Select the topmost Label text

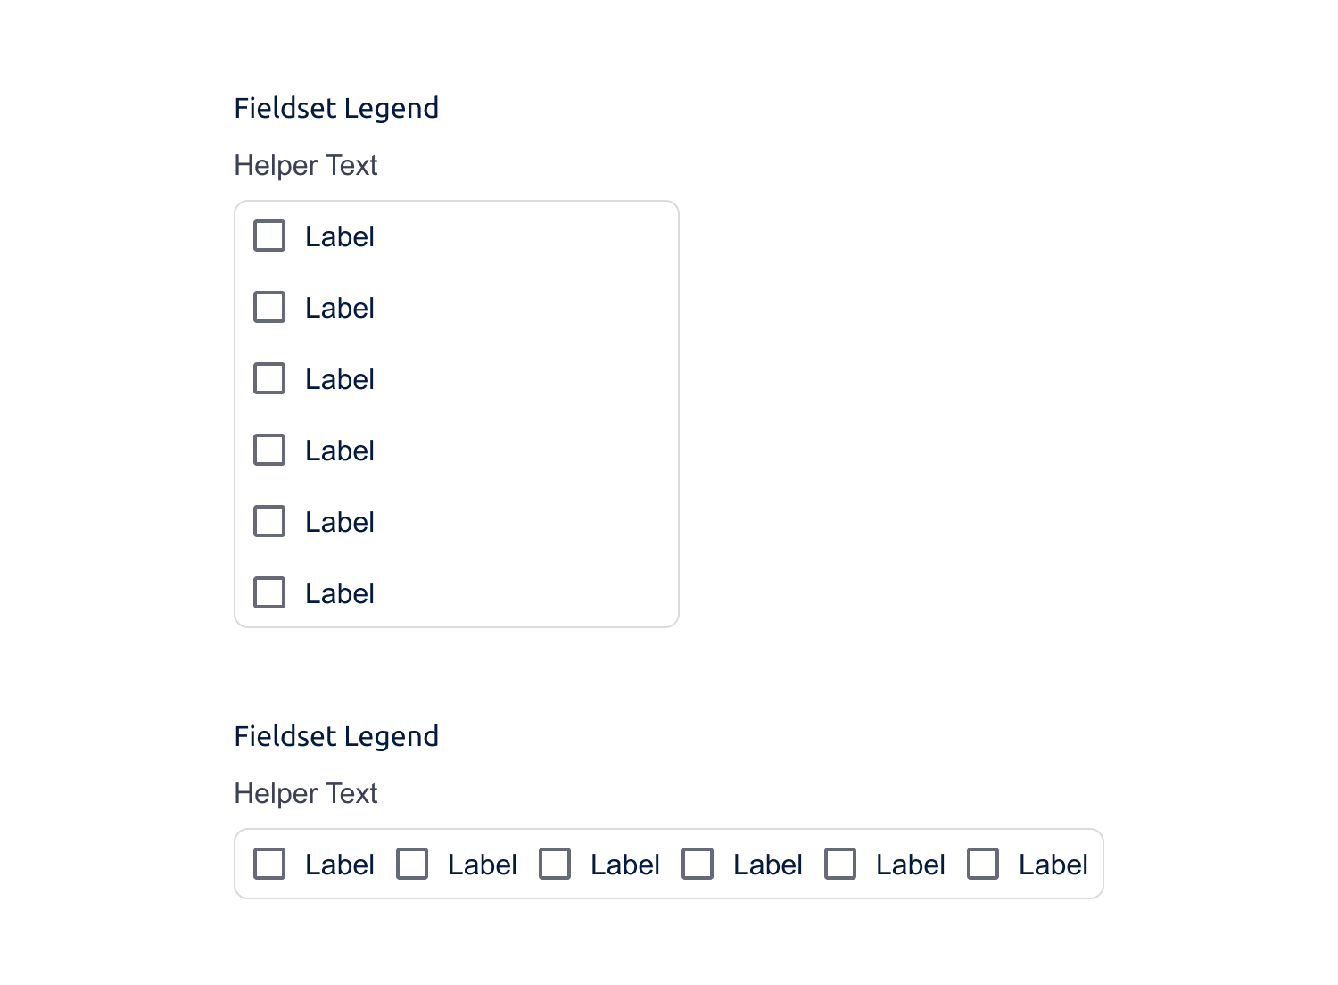pos(339,236)
